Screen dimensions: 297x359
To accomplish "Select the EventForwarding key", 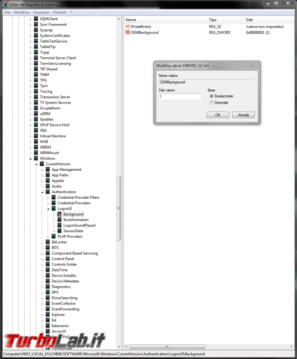I will tap(65, 309).
